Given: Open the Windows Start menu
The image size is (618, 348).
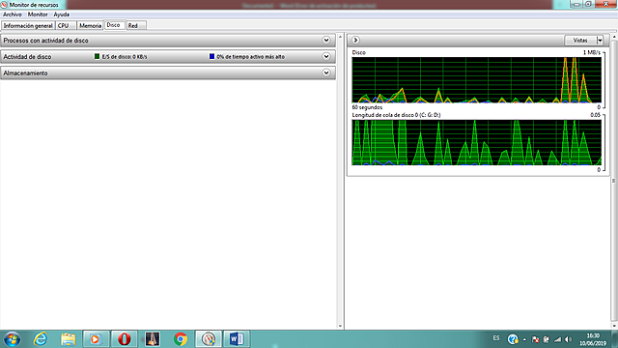Looking at the screenshot, I should click(x=12, y=339).
